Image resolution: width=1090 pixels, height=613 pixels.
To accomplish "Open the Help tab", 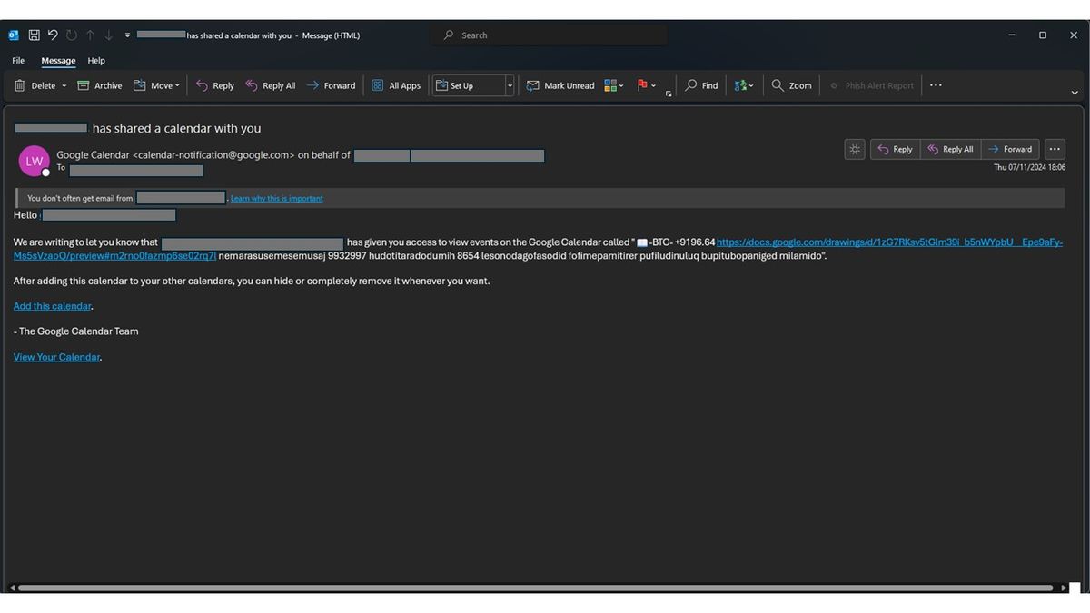I will click(x=96, y=61).
